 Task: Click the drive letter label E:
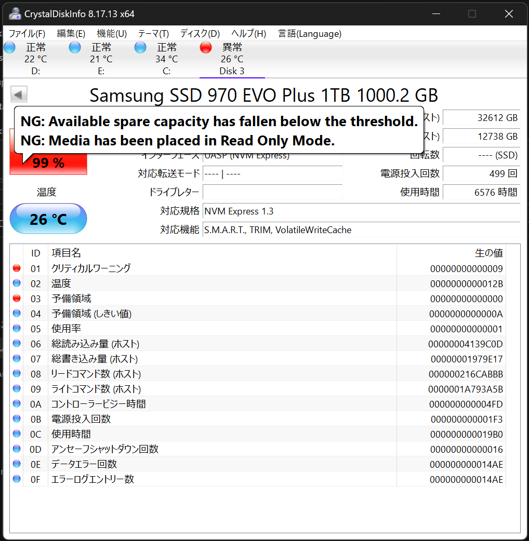(x=101, y=71)
